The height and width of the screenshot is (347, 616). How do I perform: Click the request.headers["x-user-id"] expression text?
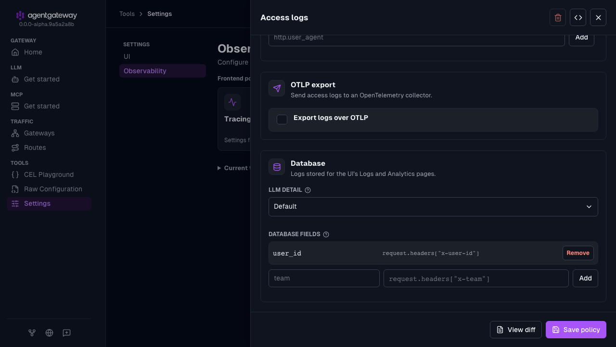point(431,253)
